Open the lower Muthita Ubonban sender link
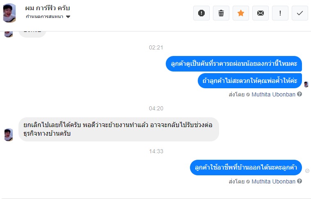The image size is (311, 199). [273, 181]
